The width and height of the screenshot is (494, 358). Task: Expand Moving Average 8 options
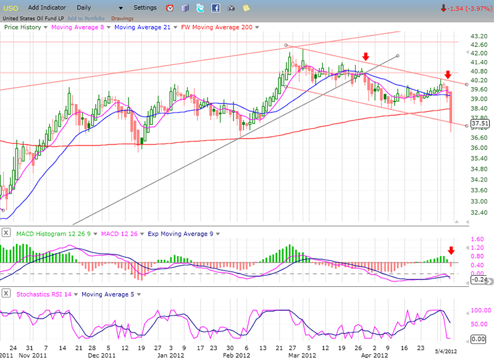tap(110, 27)
